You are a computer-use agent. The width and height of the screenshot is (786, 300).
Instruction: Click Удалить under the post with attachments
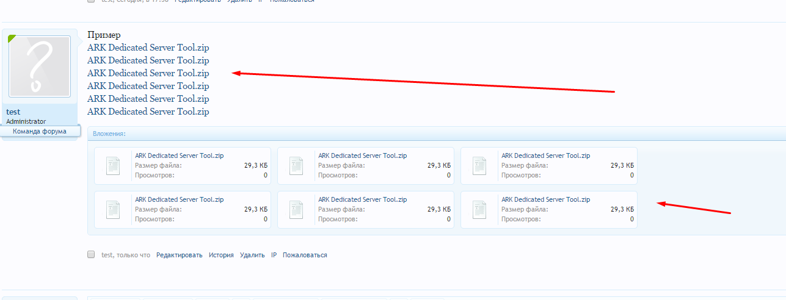pyautogui.click(x=252, y=255)
